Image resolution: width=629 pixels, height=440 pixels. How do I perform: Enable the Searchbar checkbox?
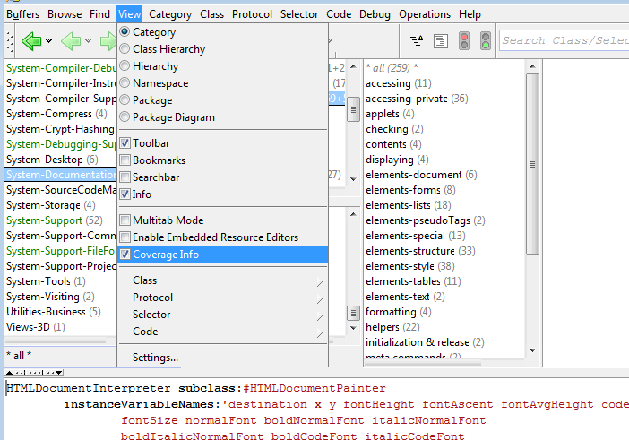125,177
